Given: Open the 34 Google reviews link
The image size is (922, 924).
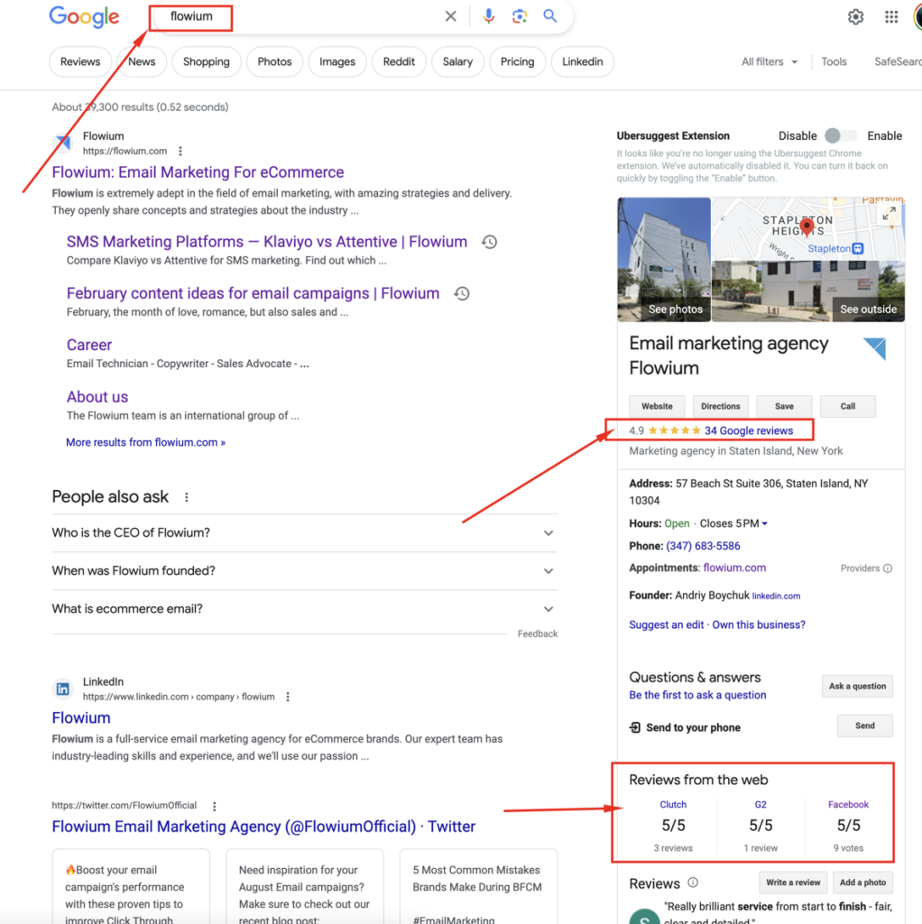Looking at the screenshot, I should point(749,430).
